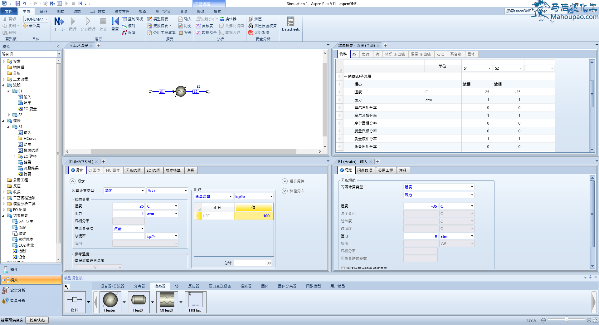Open the 闪蒸选项 tab in S1 form
599x325 pixels.
(x=133, y=170)
